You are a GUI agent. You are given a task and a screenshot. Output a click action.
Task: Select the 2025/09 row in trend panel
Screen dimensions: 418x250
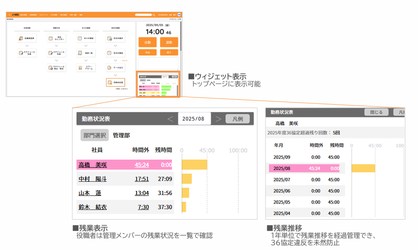307,157
